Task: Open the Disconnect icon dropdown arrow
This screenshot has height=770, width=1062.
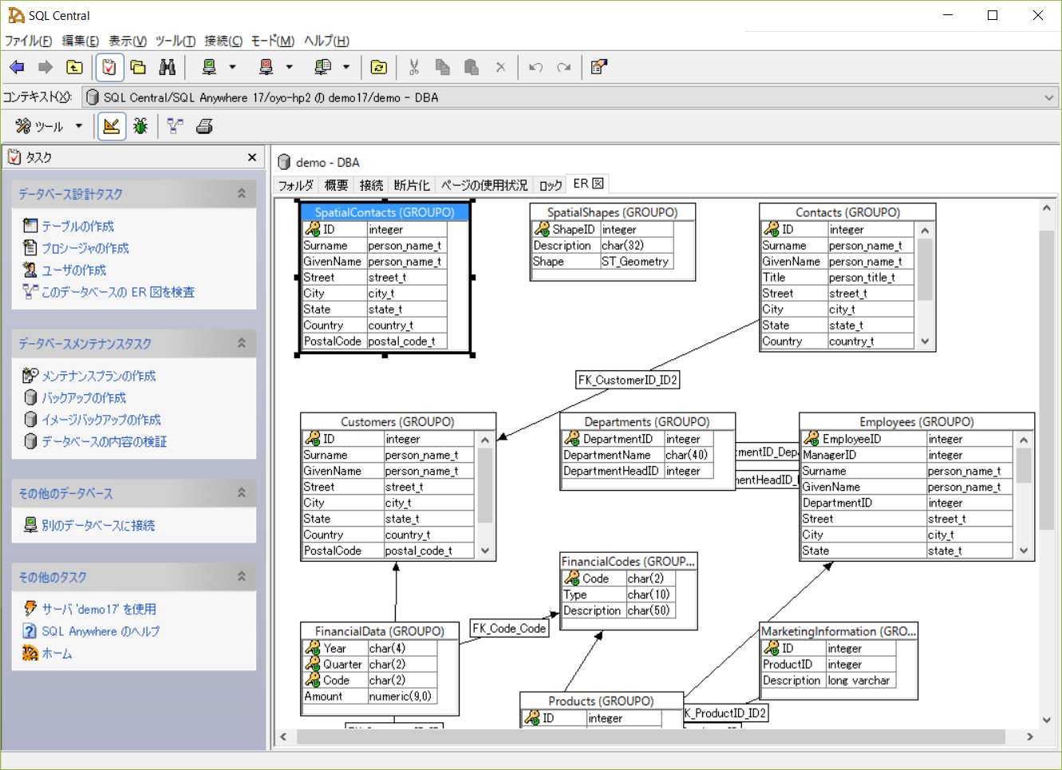Action: [x=289, y=68]
